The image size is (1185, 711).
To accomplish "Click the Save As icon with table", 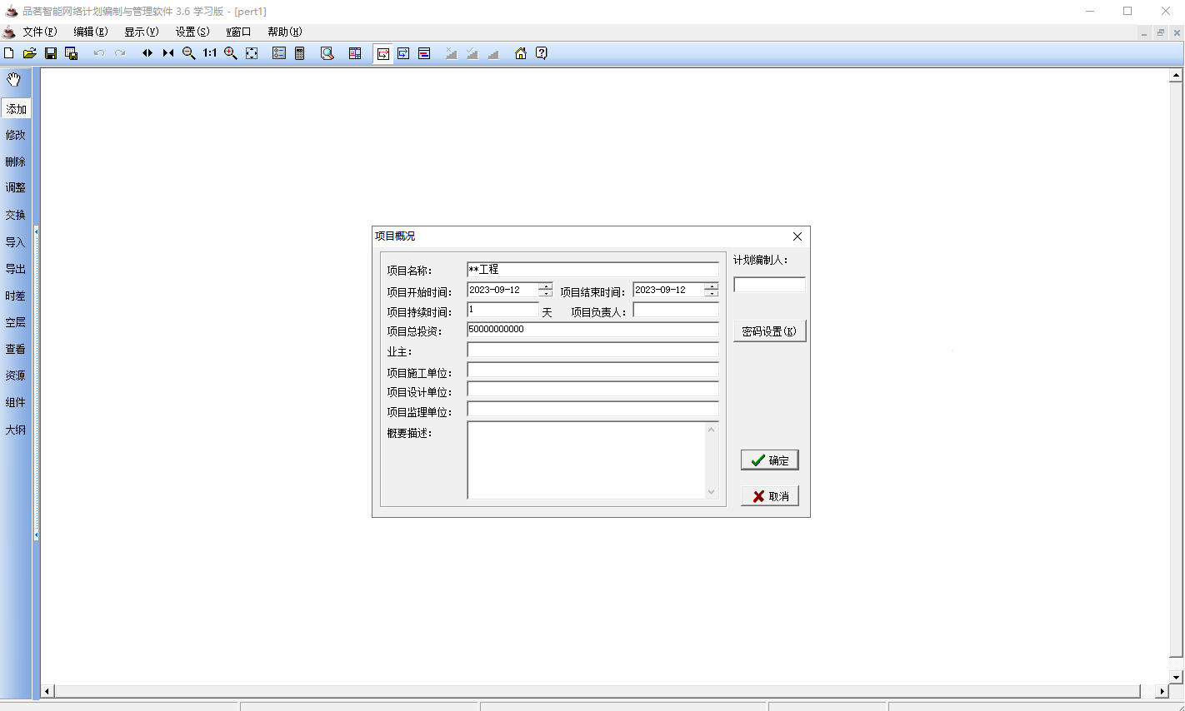I will (72, 53).
